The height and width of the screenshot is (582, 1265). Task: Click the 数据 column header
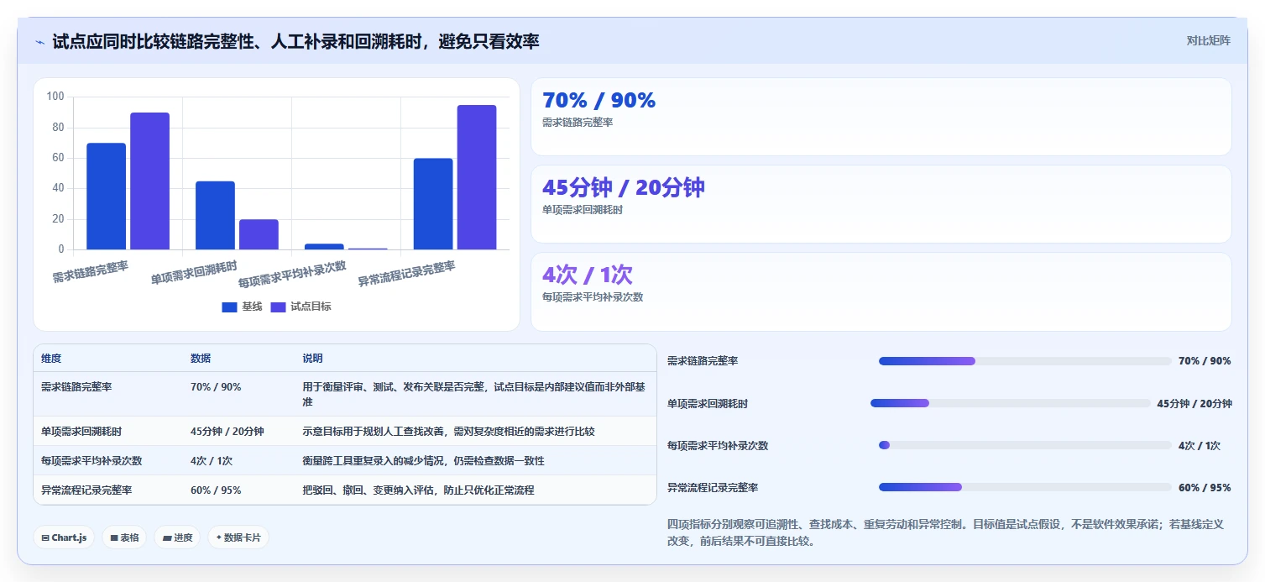pos(201,359)
